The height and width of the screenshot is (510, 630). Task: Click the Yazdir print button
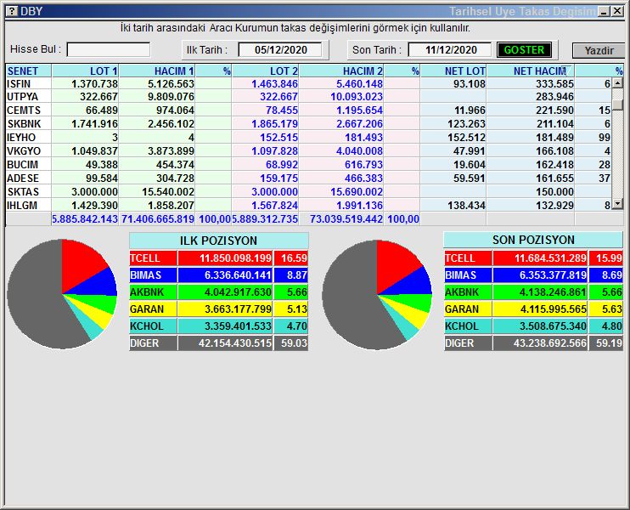coord(599,51)
